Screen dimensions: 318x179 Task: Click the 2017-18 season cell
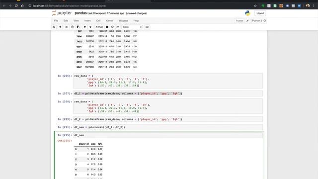[x=103, y=67]
